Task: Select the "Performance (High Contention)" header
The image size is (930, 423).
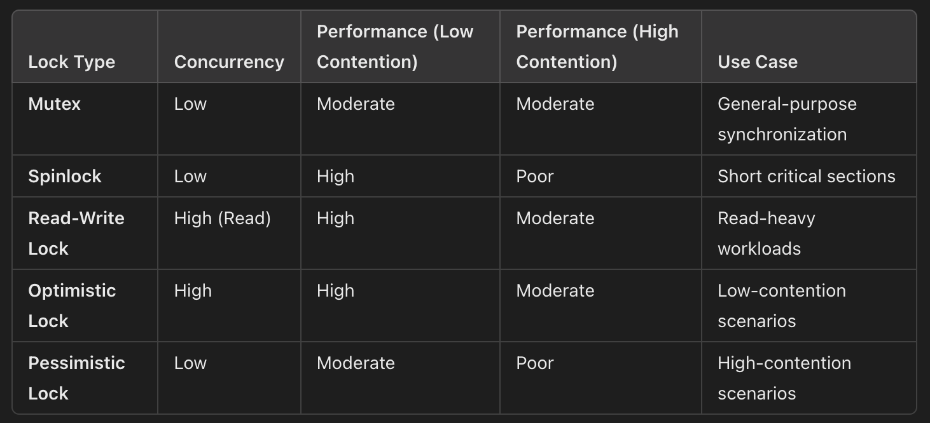Action: [x=597, y=46]
